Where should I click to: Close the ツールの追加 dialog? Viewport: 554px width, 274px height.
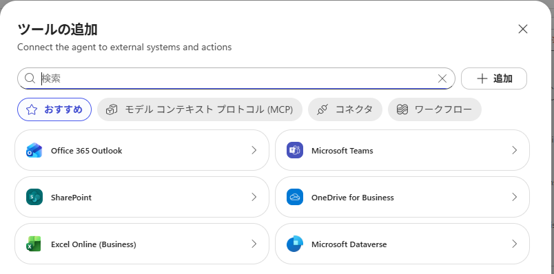coord(523,29)
